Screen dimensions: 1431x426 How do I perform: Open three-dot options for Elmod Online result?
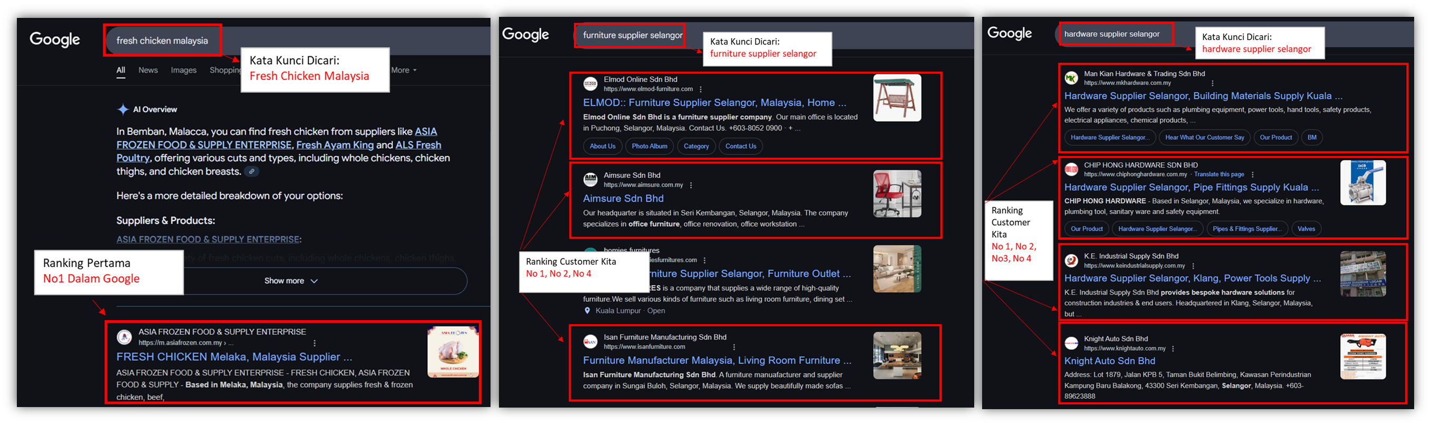coord(701,90)
